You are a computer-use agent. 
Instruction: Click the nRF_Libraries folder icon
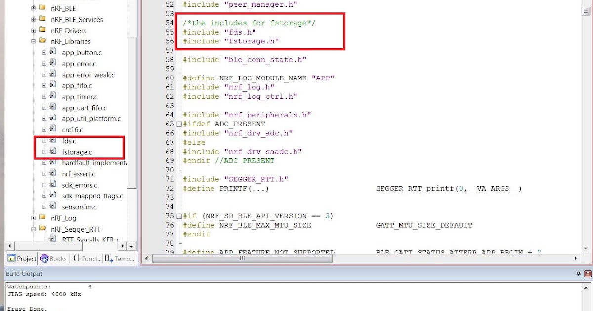coord(42,41)
